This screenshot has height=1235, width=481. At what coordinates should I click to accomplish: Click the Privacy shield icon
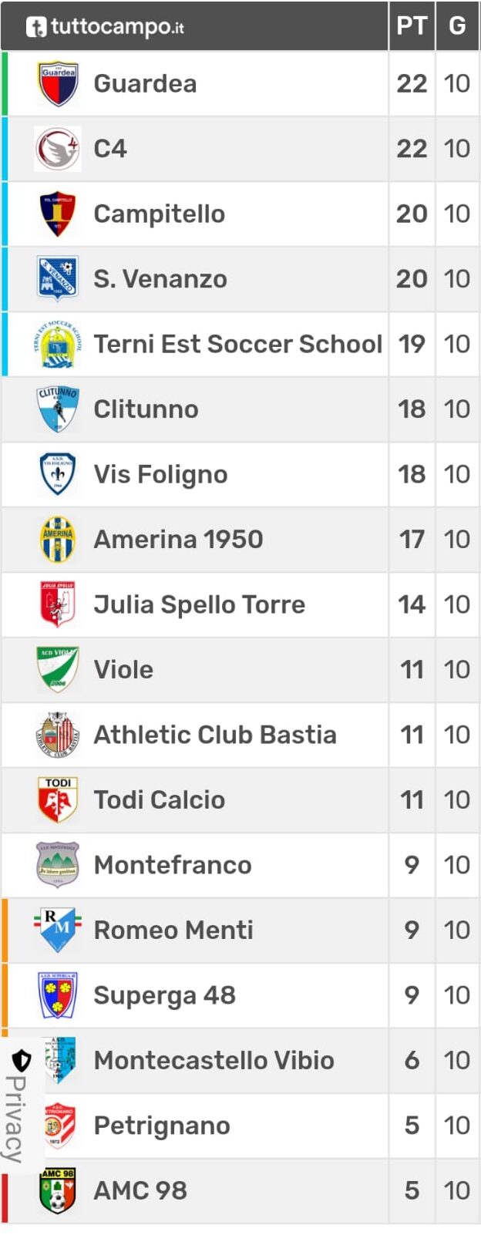[21, 1062]
